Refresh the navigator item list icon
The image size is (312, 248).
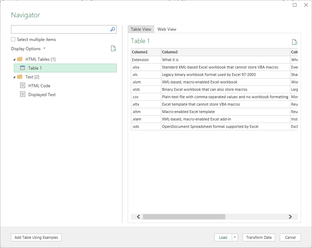tap(114, 48)
